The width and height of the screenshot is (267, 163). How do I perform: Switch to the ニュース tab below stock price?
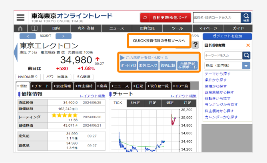(121, 86)
